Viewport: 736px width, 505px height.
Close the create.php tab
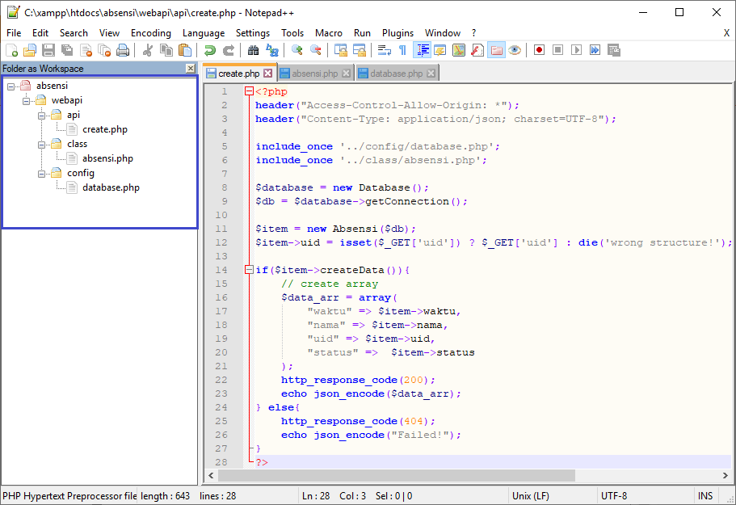point(267,74)
